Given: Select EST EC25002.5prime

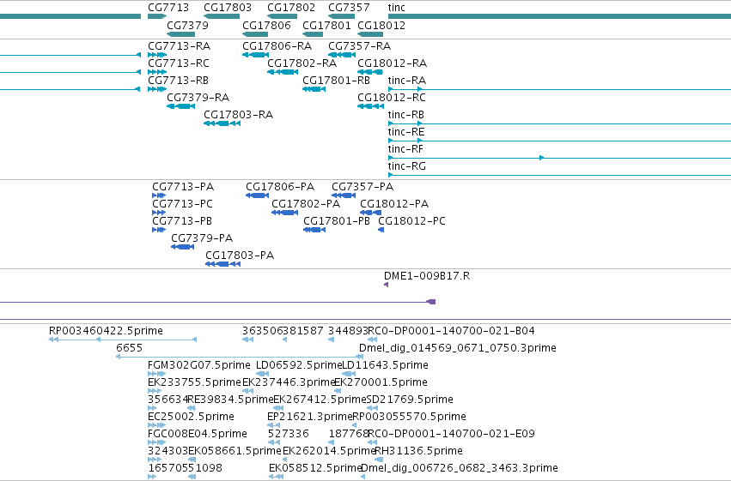Looking at the screenshot, I should 156,425.
